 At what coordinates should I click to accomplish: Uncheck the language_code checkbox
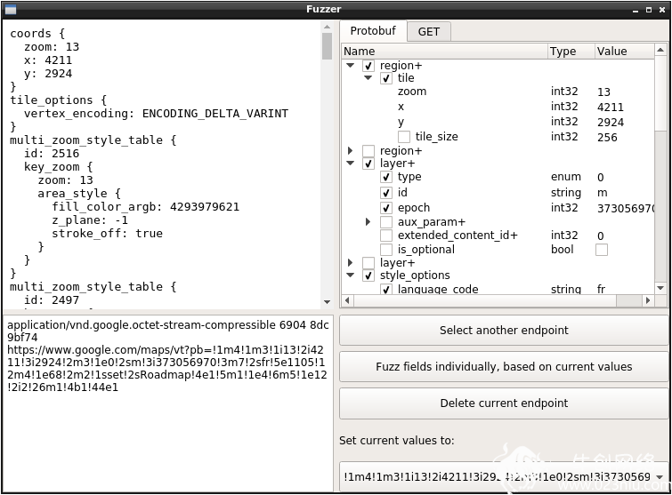(x=385, y=289)
